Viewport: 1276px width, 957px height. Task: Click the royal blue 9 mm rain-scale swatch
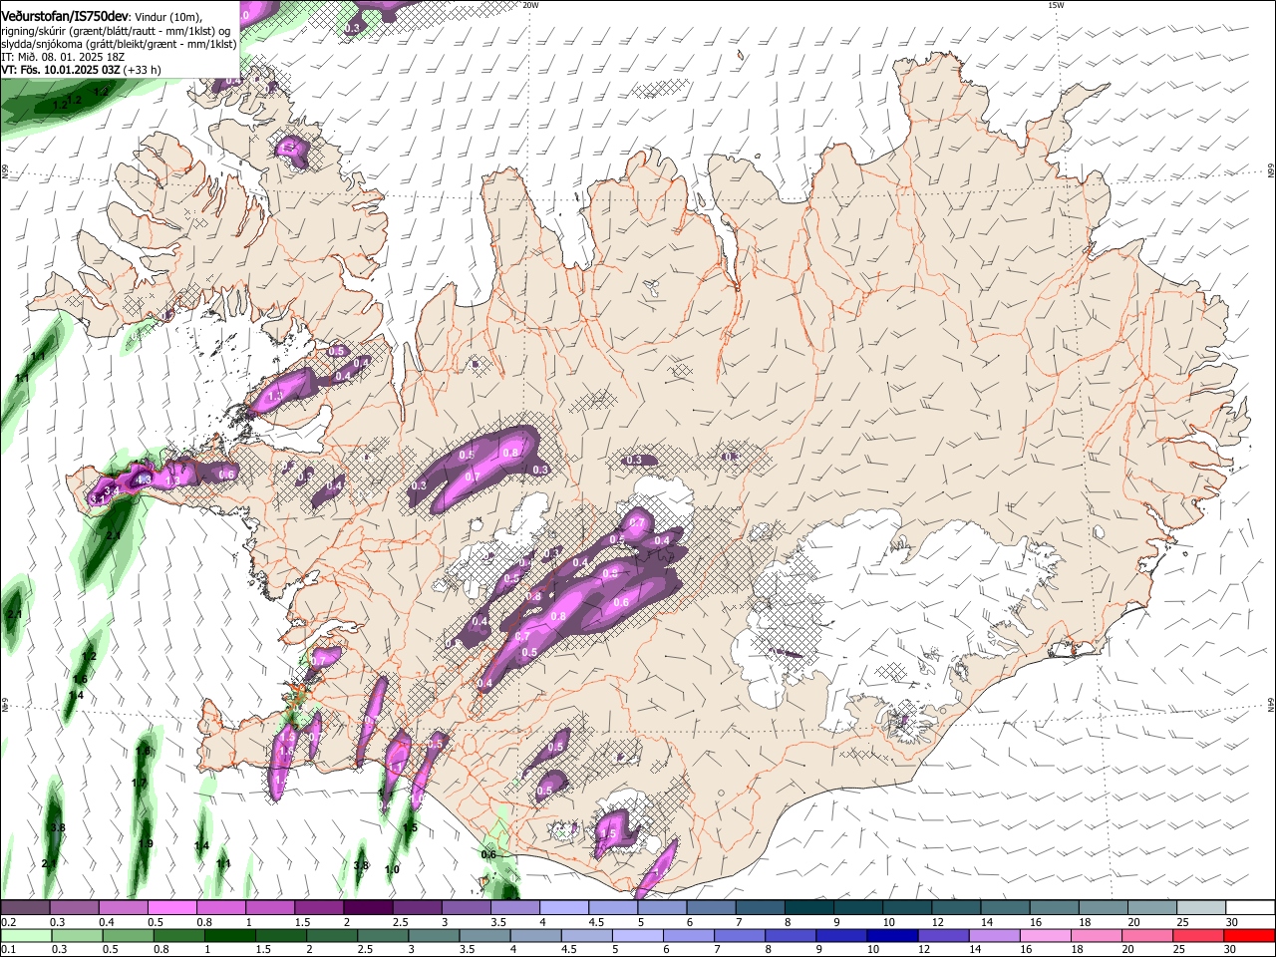tap(840, 936)
